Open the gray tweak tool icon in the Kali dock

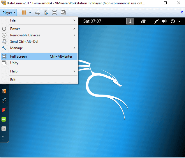tap(4, 129)
